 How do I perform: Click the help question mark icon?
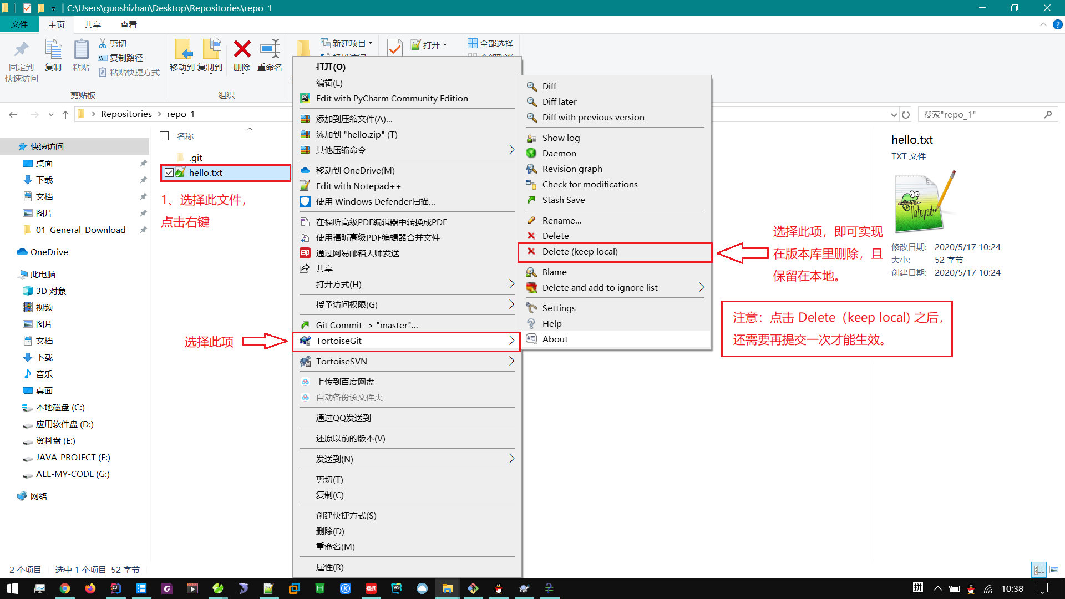click(x=1057, y=24)
